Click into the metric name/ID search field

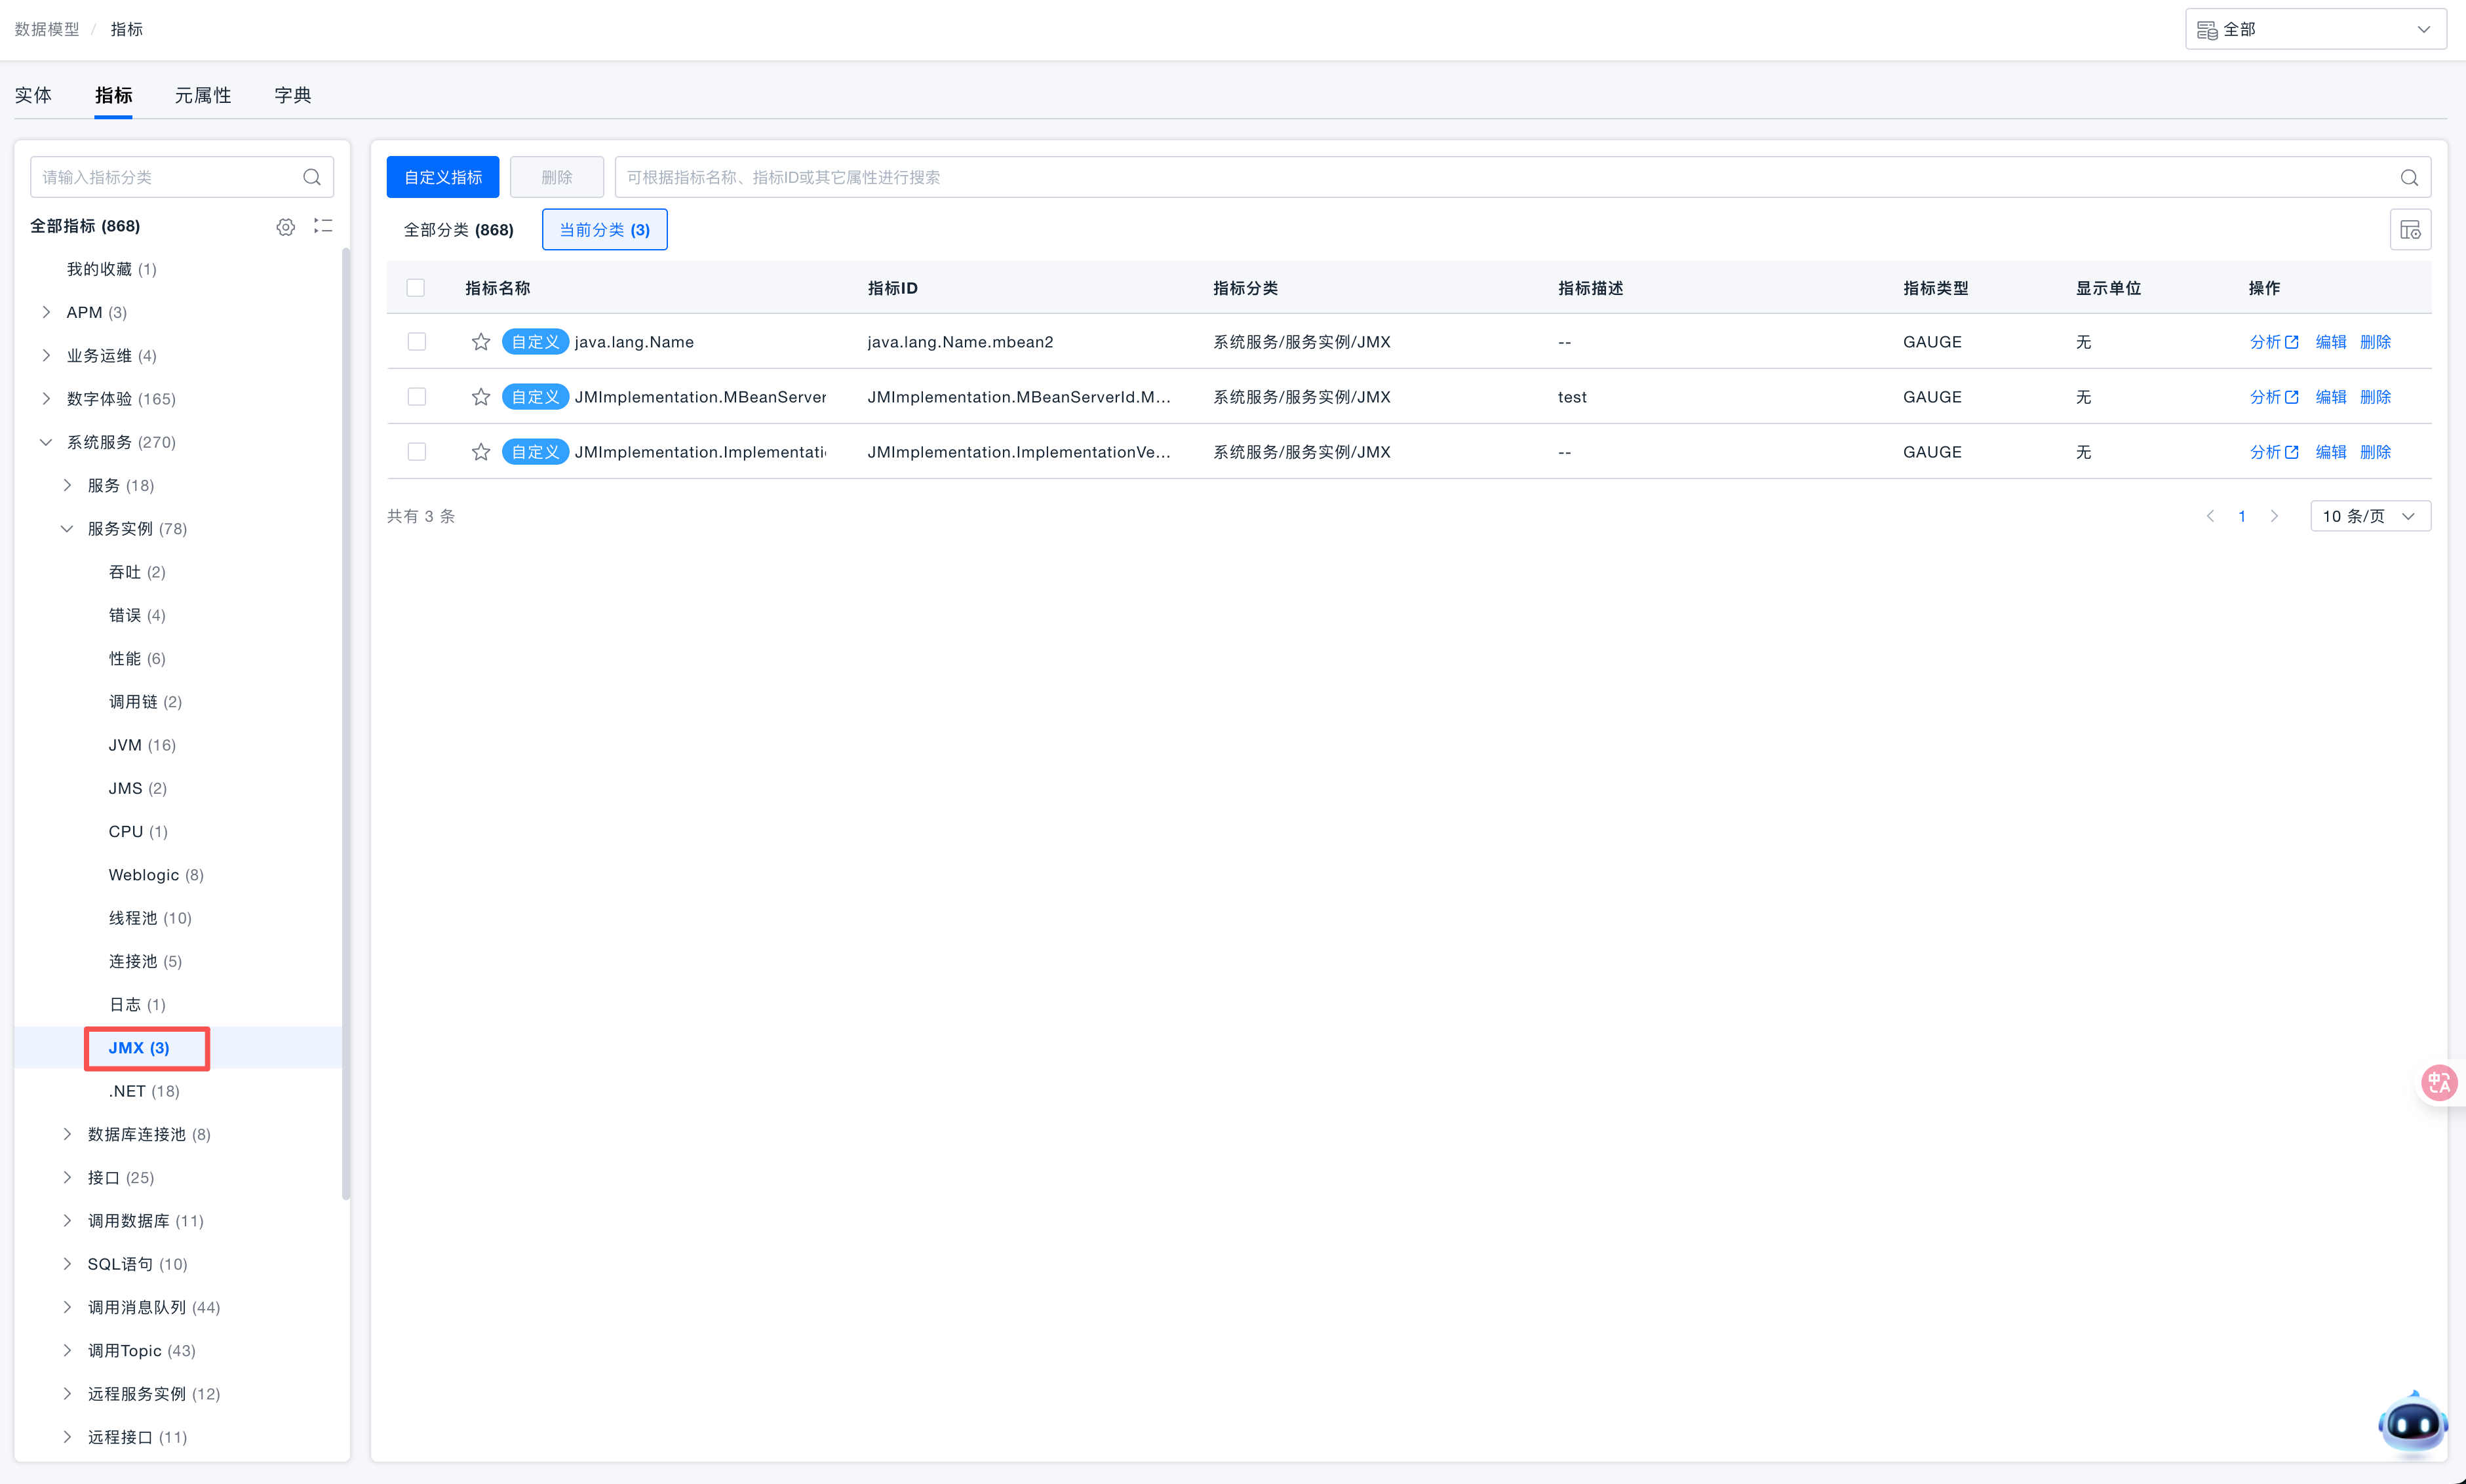coord(1500,177)
